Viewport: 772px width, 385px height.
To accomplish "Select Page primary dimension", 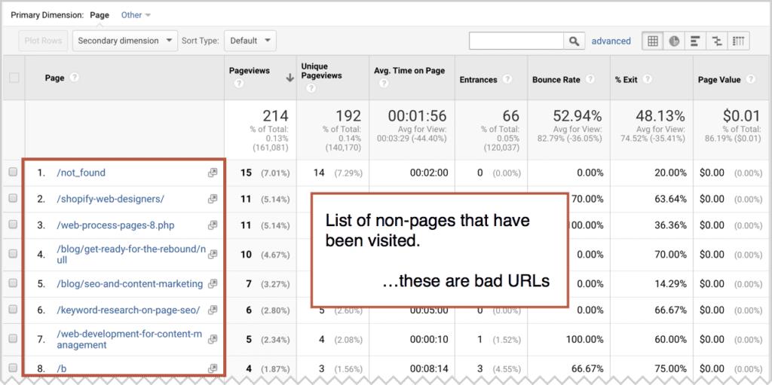I will click(x=100, y=15).
